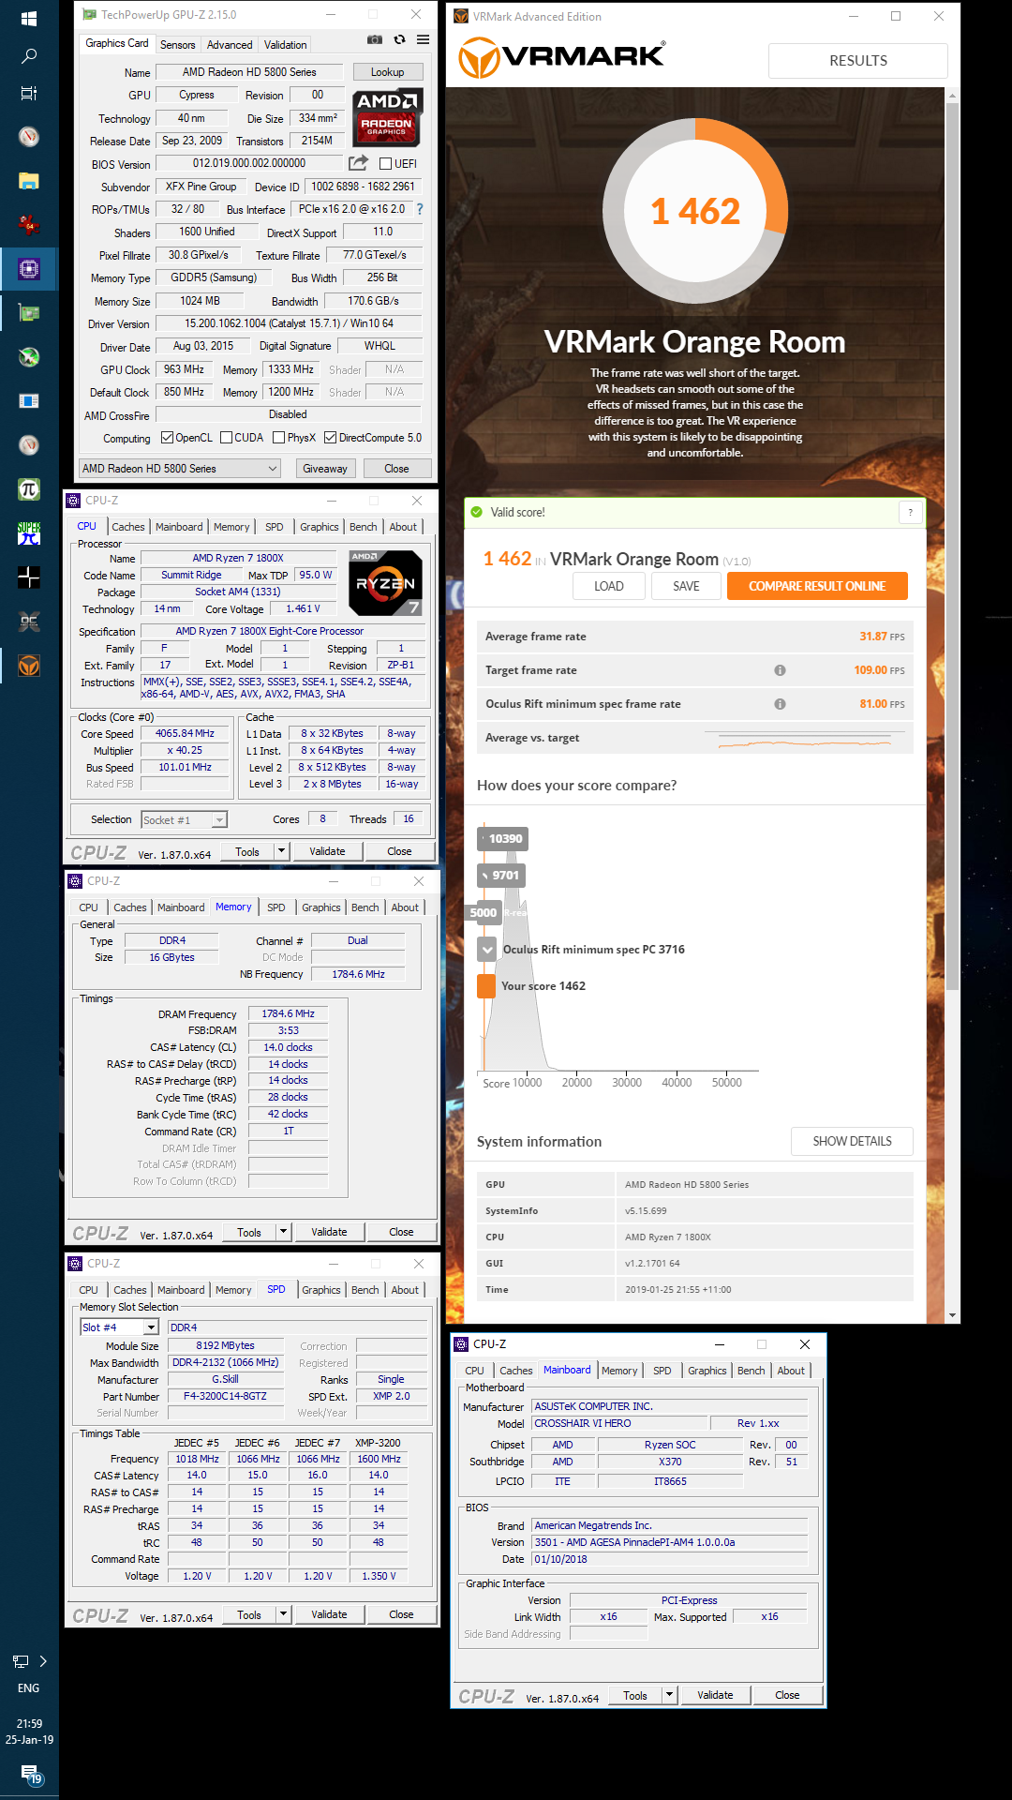The width and height of the screenshot is (1012, 1800).
Task: Click the Bus Interface question mark
Action: pos(420,209)
